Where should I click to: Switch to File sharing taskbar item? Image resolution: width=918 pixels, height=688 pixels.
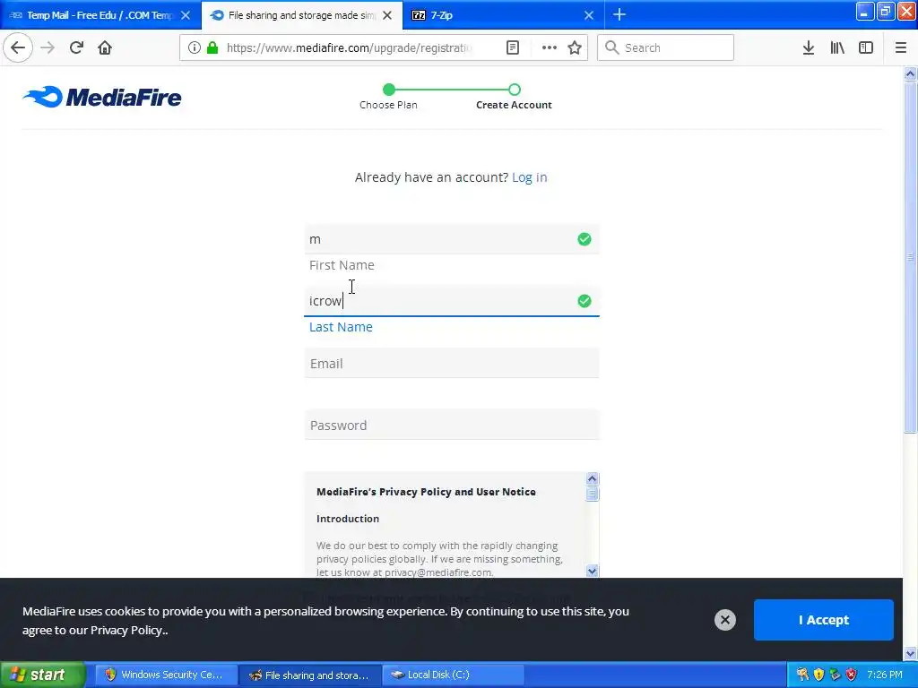coord(310,675)
